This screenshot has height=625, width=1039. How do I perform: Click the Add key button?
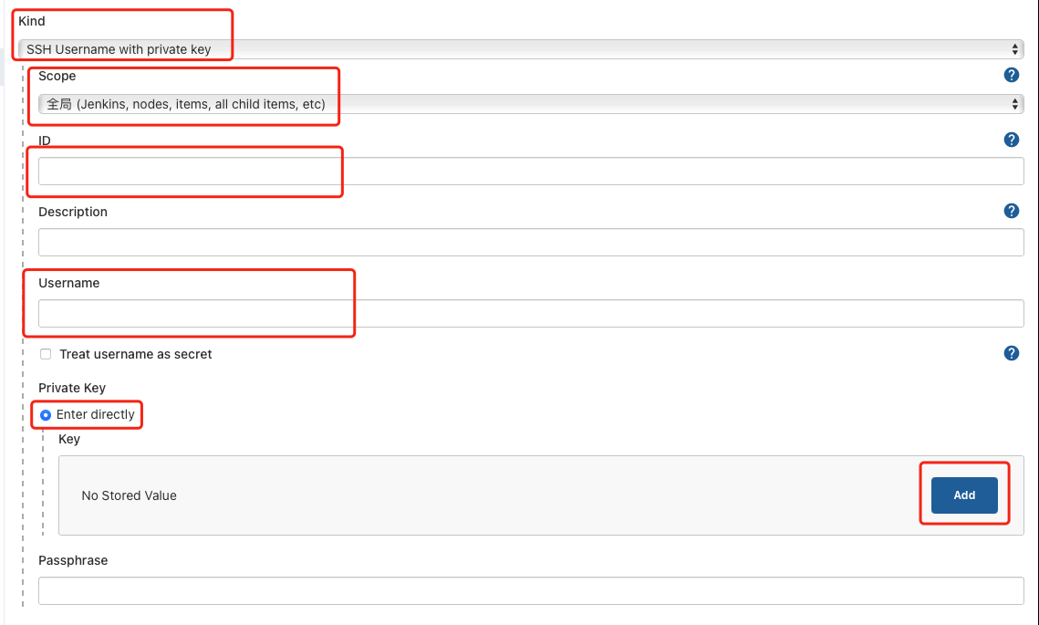tap(964, 495)
